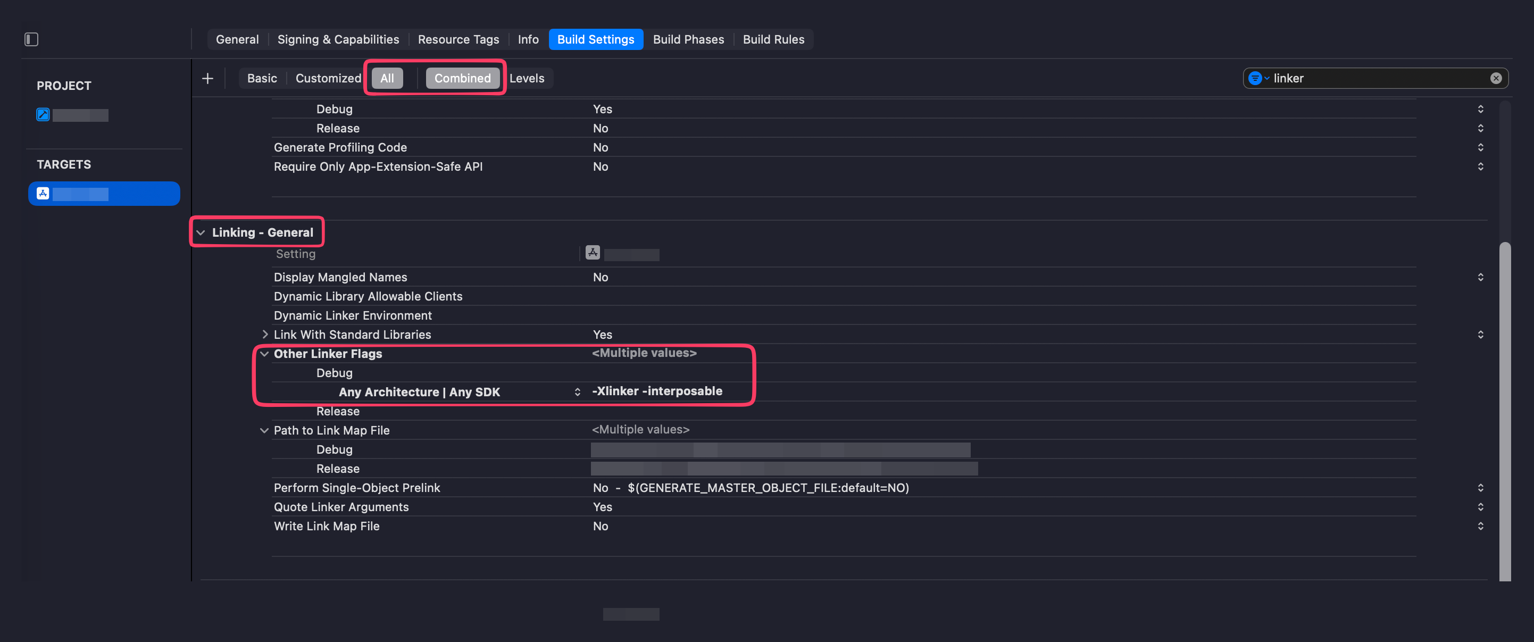The height and width of the screenshot is (642, 1534).
Task: Show Basic build settings
Action: coord(262,78)
